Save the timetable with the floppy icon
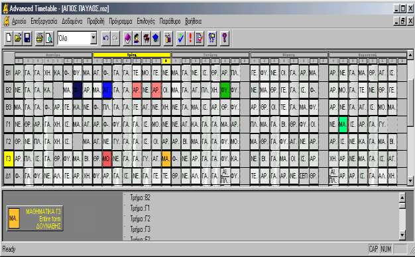The image size is (415, 257). [27, 38]
